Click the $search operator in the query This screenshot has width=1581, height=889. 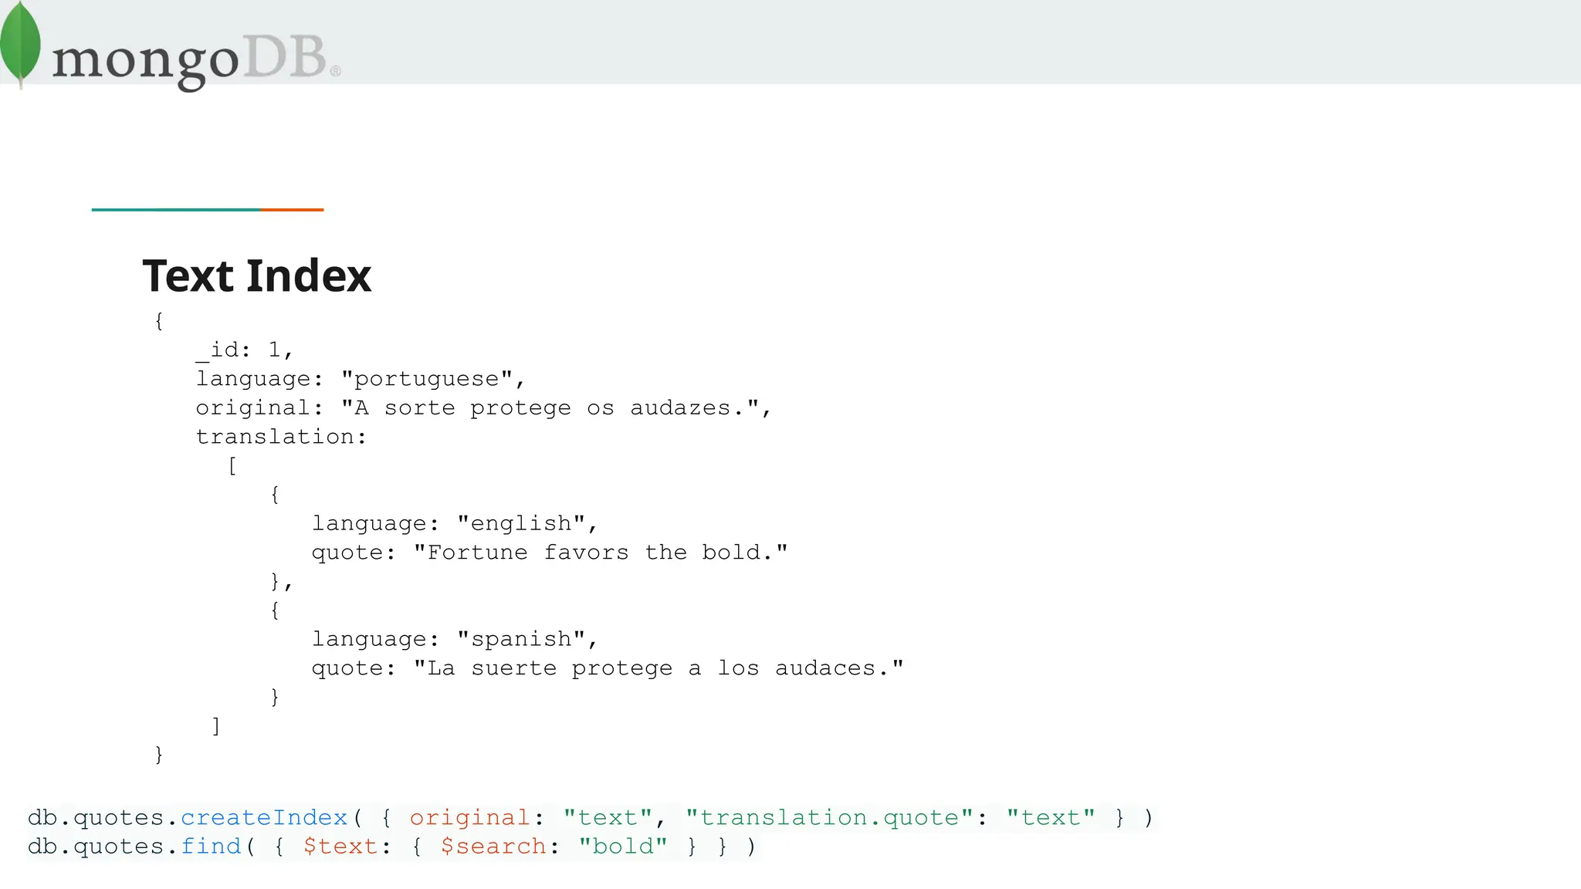[493, 847]
